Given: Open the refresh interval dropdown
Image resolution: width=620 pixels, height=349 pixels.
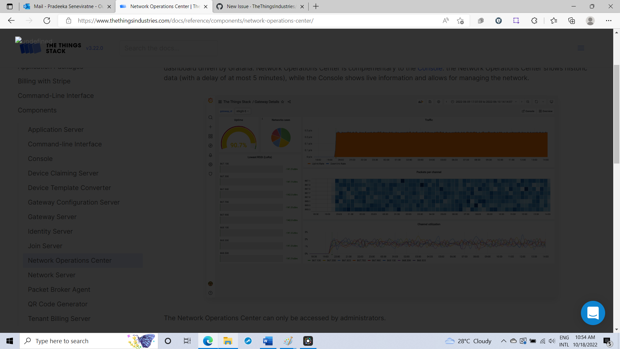Looking at the screenshot, I should click(x=543, y=102).
